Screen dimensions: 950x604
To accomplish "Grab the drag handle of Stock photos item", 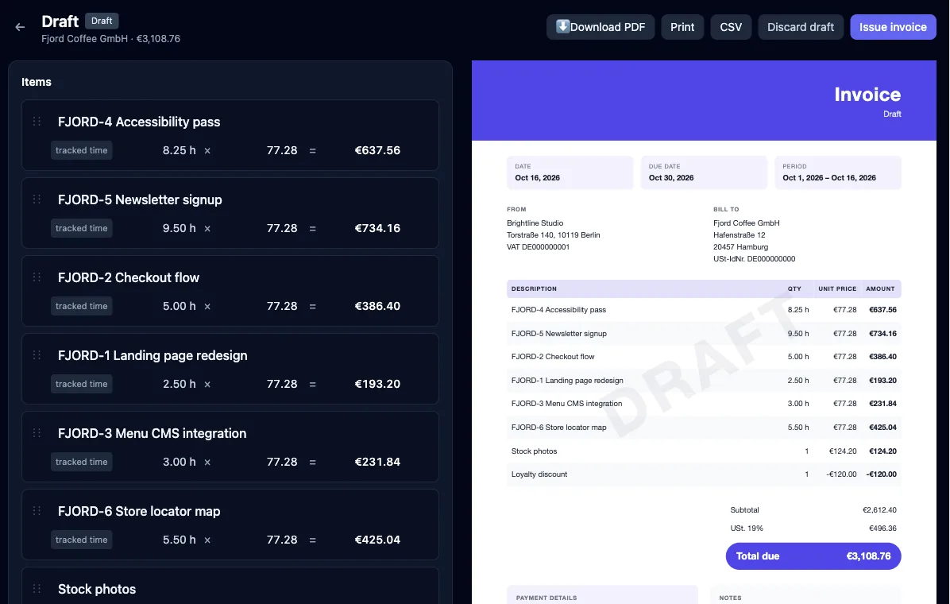I will [37, 589].
